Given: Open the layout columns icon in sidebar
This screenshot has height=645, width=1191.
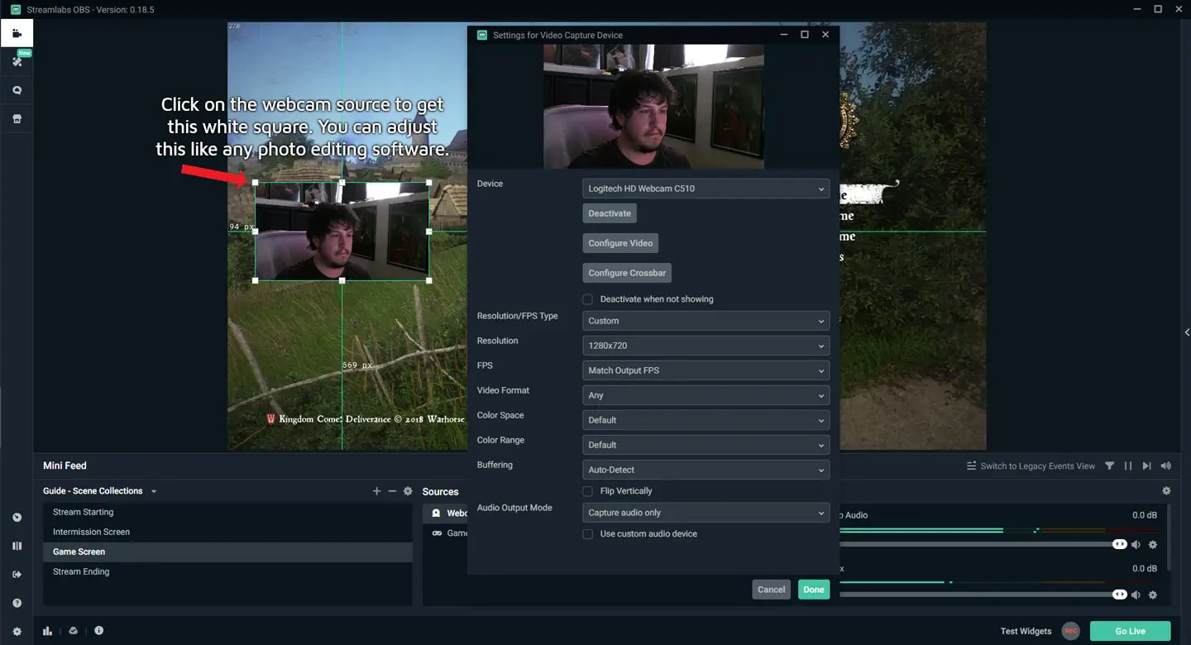Looking at the screenshot, I should tap(17, 546).
